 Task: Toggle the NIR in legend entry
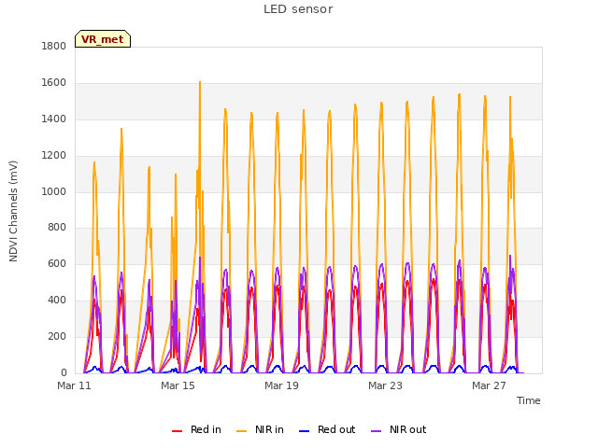pos(260,429)
